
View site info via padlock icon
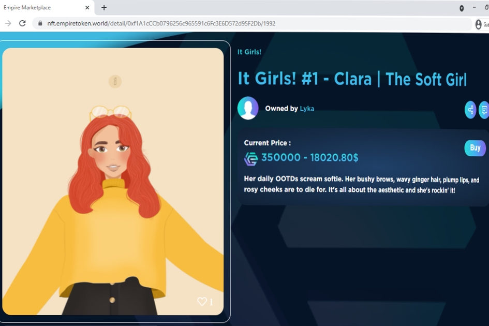40,23
